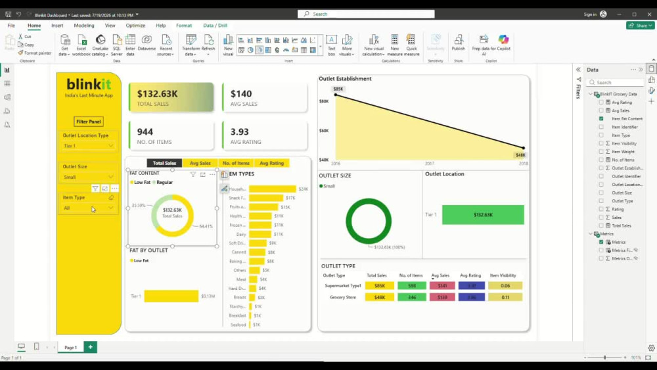Open Report view in left sidebar

pos(7,70)
